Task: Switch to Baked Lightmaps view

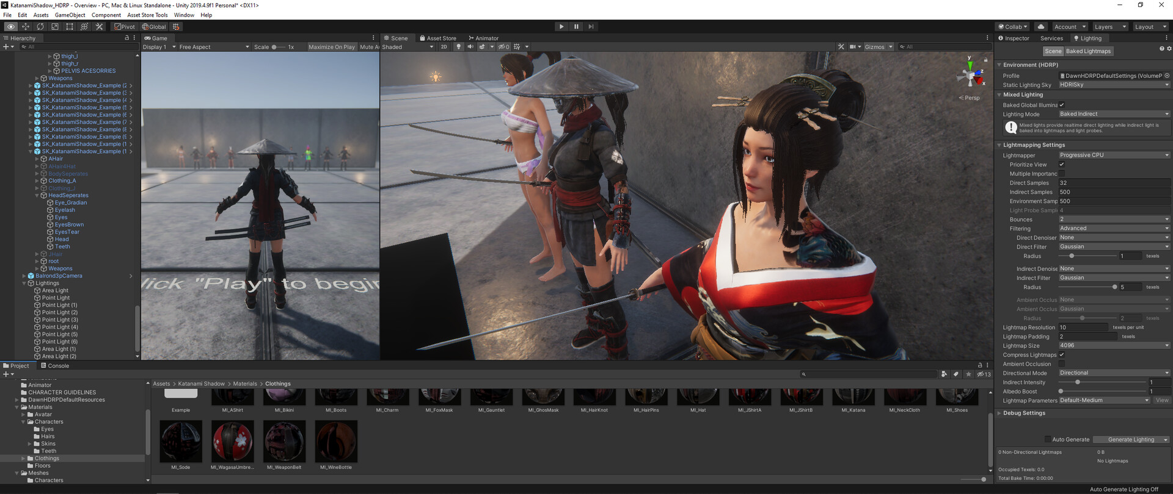Action: 1088,51
